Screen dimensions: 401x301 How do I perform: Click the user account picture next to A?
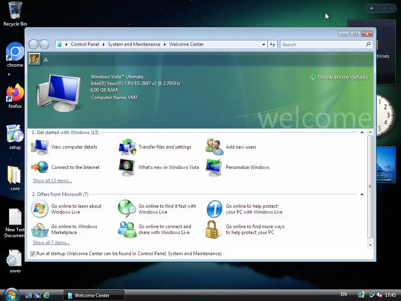[x=34, y=59]
